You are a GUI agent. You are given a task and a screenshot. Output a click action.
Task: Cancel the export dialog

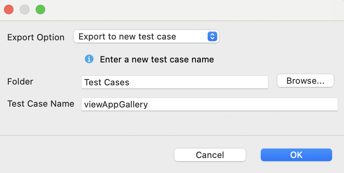(x=210, y=155)
